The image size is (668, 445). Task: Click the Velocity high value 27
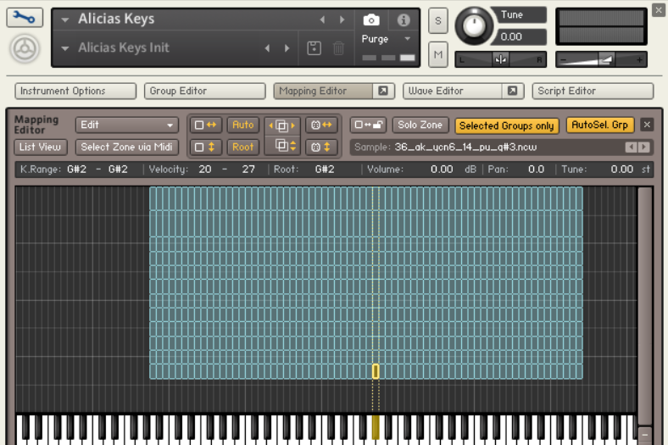[x=248, y=170]
